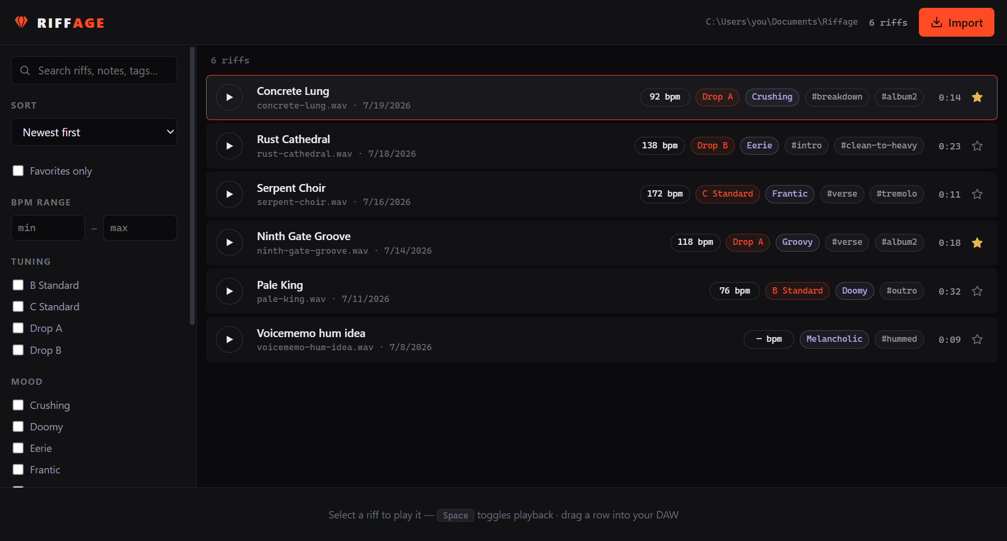Select the Serpent Choir title

291,188
